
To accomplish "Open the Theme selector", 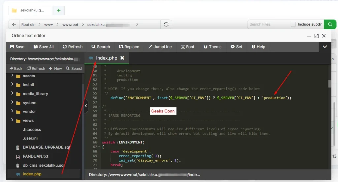I will 212,47.
